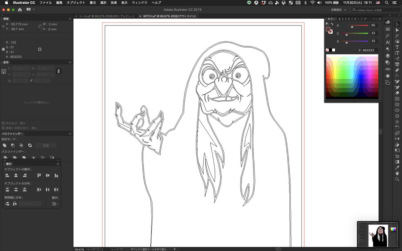Open the Layers panel icon
This screenshot has width=402, height=251.
pyautogui.click(x=388, y=56)
